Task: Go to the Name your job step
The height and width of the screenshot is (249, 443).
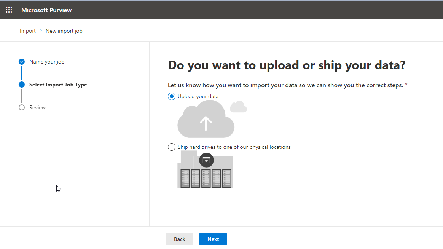Action: pyautogui.click(x=47, y=62)
